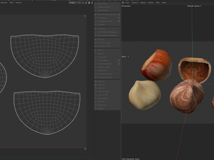Choose Boundary to Circle command
This screenshot has height=160, width=214.
coord(107,74)
